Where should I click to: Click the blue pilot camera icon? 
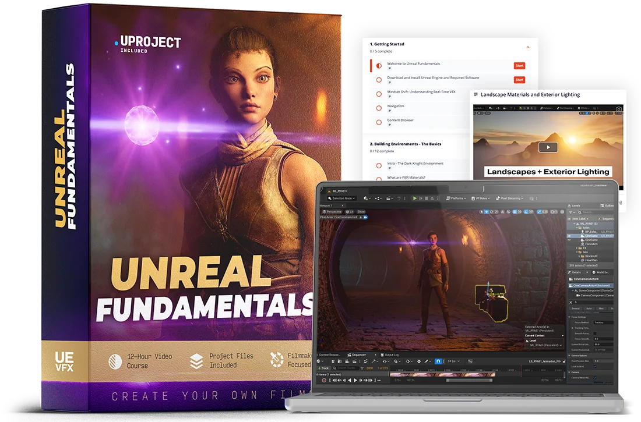[365, 217]
